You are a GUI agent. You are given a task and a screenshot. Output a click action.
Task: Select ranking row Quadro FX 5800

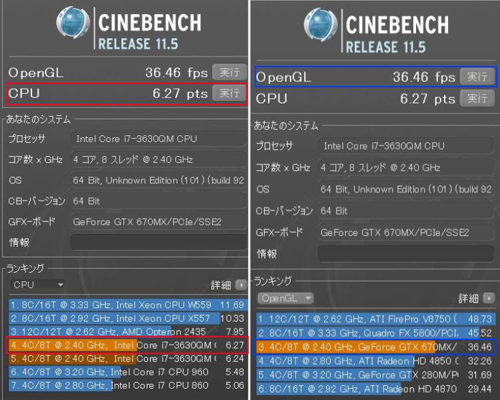coord(376,333)
